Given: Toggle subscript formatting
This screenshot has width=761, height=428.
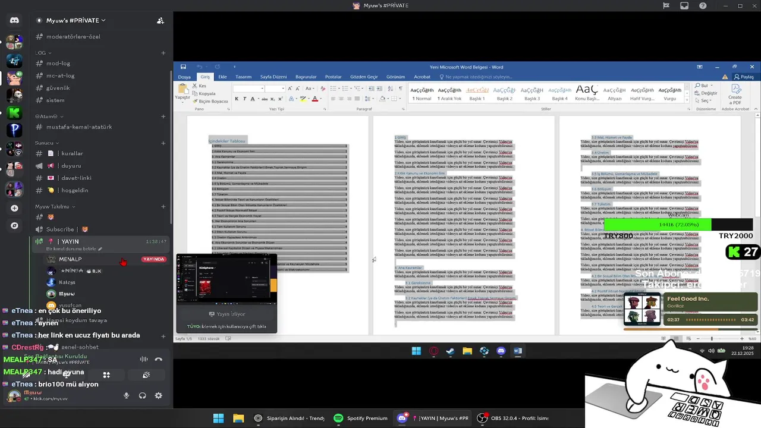Looking at the screenshot, I should click(x=272, y=99).
